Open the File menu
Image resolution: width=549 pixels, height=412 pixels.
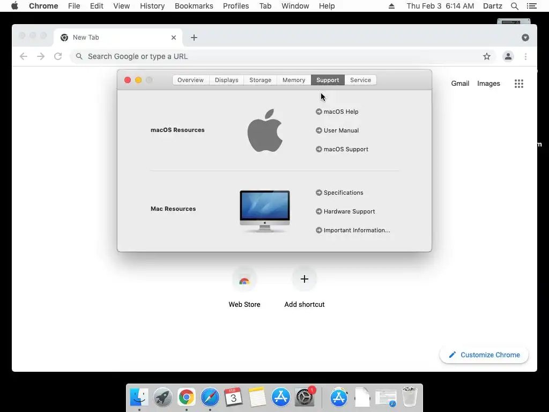tap(74, 6)
